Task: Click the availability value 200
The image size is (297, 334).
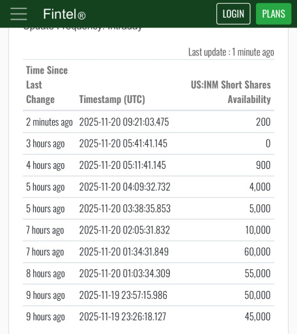Action: (263, 122)
